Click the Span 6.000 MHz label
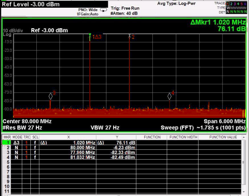 [225, 122]
